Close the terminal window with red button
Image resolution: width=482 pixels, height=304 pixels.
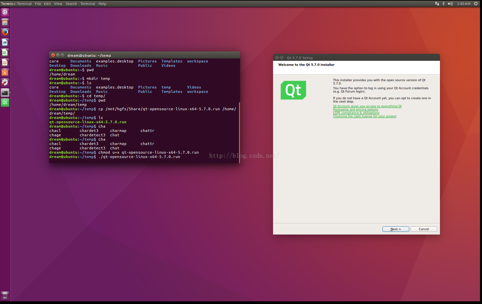(x=53, y=55)
